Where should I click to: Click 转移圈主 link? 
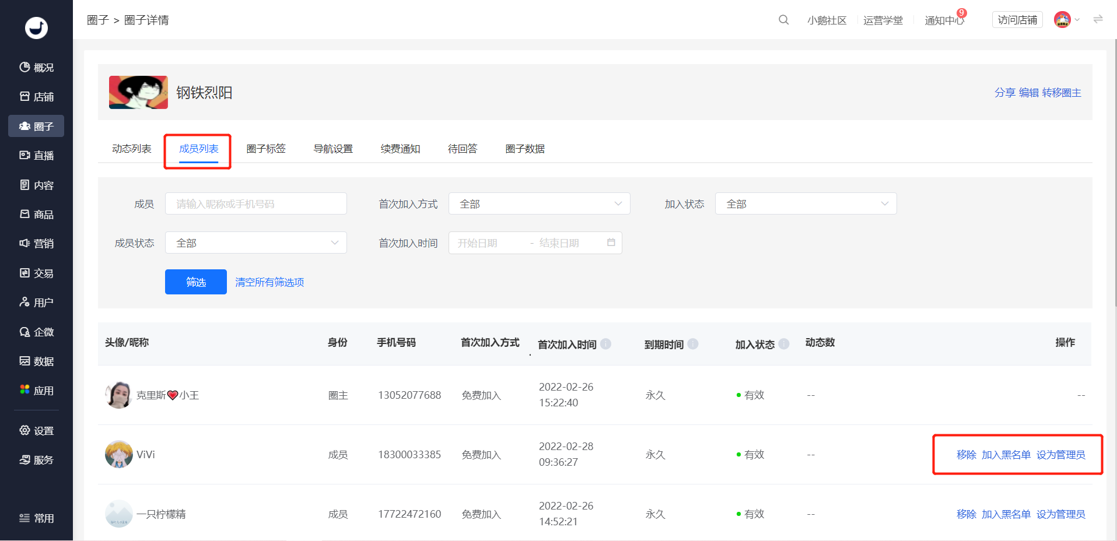1062,93
